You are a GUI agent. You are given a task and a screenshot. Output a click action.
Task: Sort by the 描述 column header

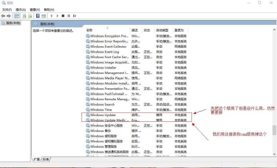click(135, 30)
